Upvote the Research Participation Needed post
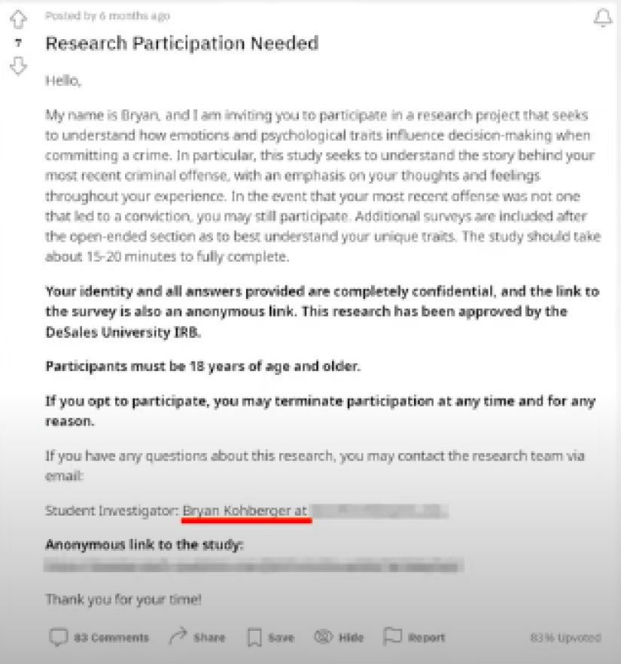 (17, 19)
